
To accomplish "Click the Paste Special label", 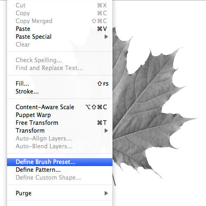I will coord(33,37).
